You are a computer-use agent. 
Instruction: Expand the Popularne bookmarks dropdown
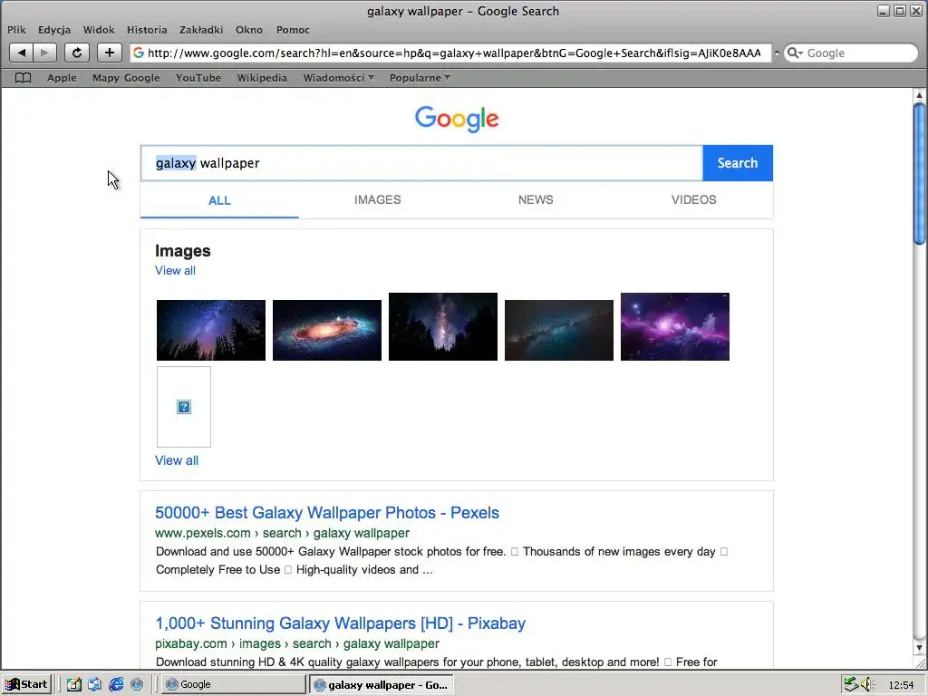(x=419, y=78)
